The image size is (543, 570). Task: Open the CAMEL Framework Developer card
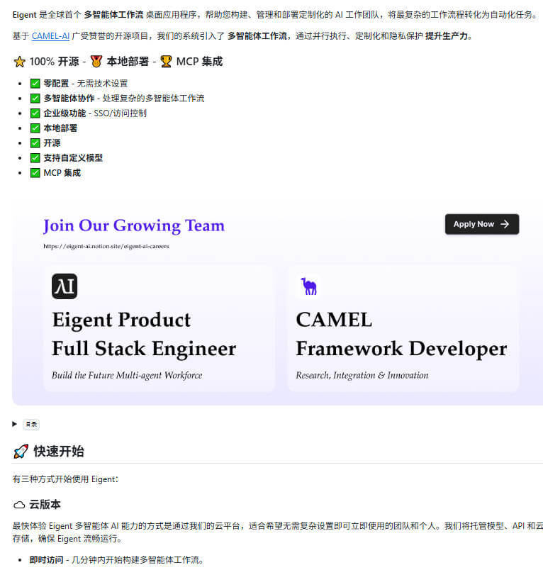tap(403, 329)
